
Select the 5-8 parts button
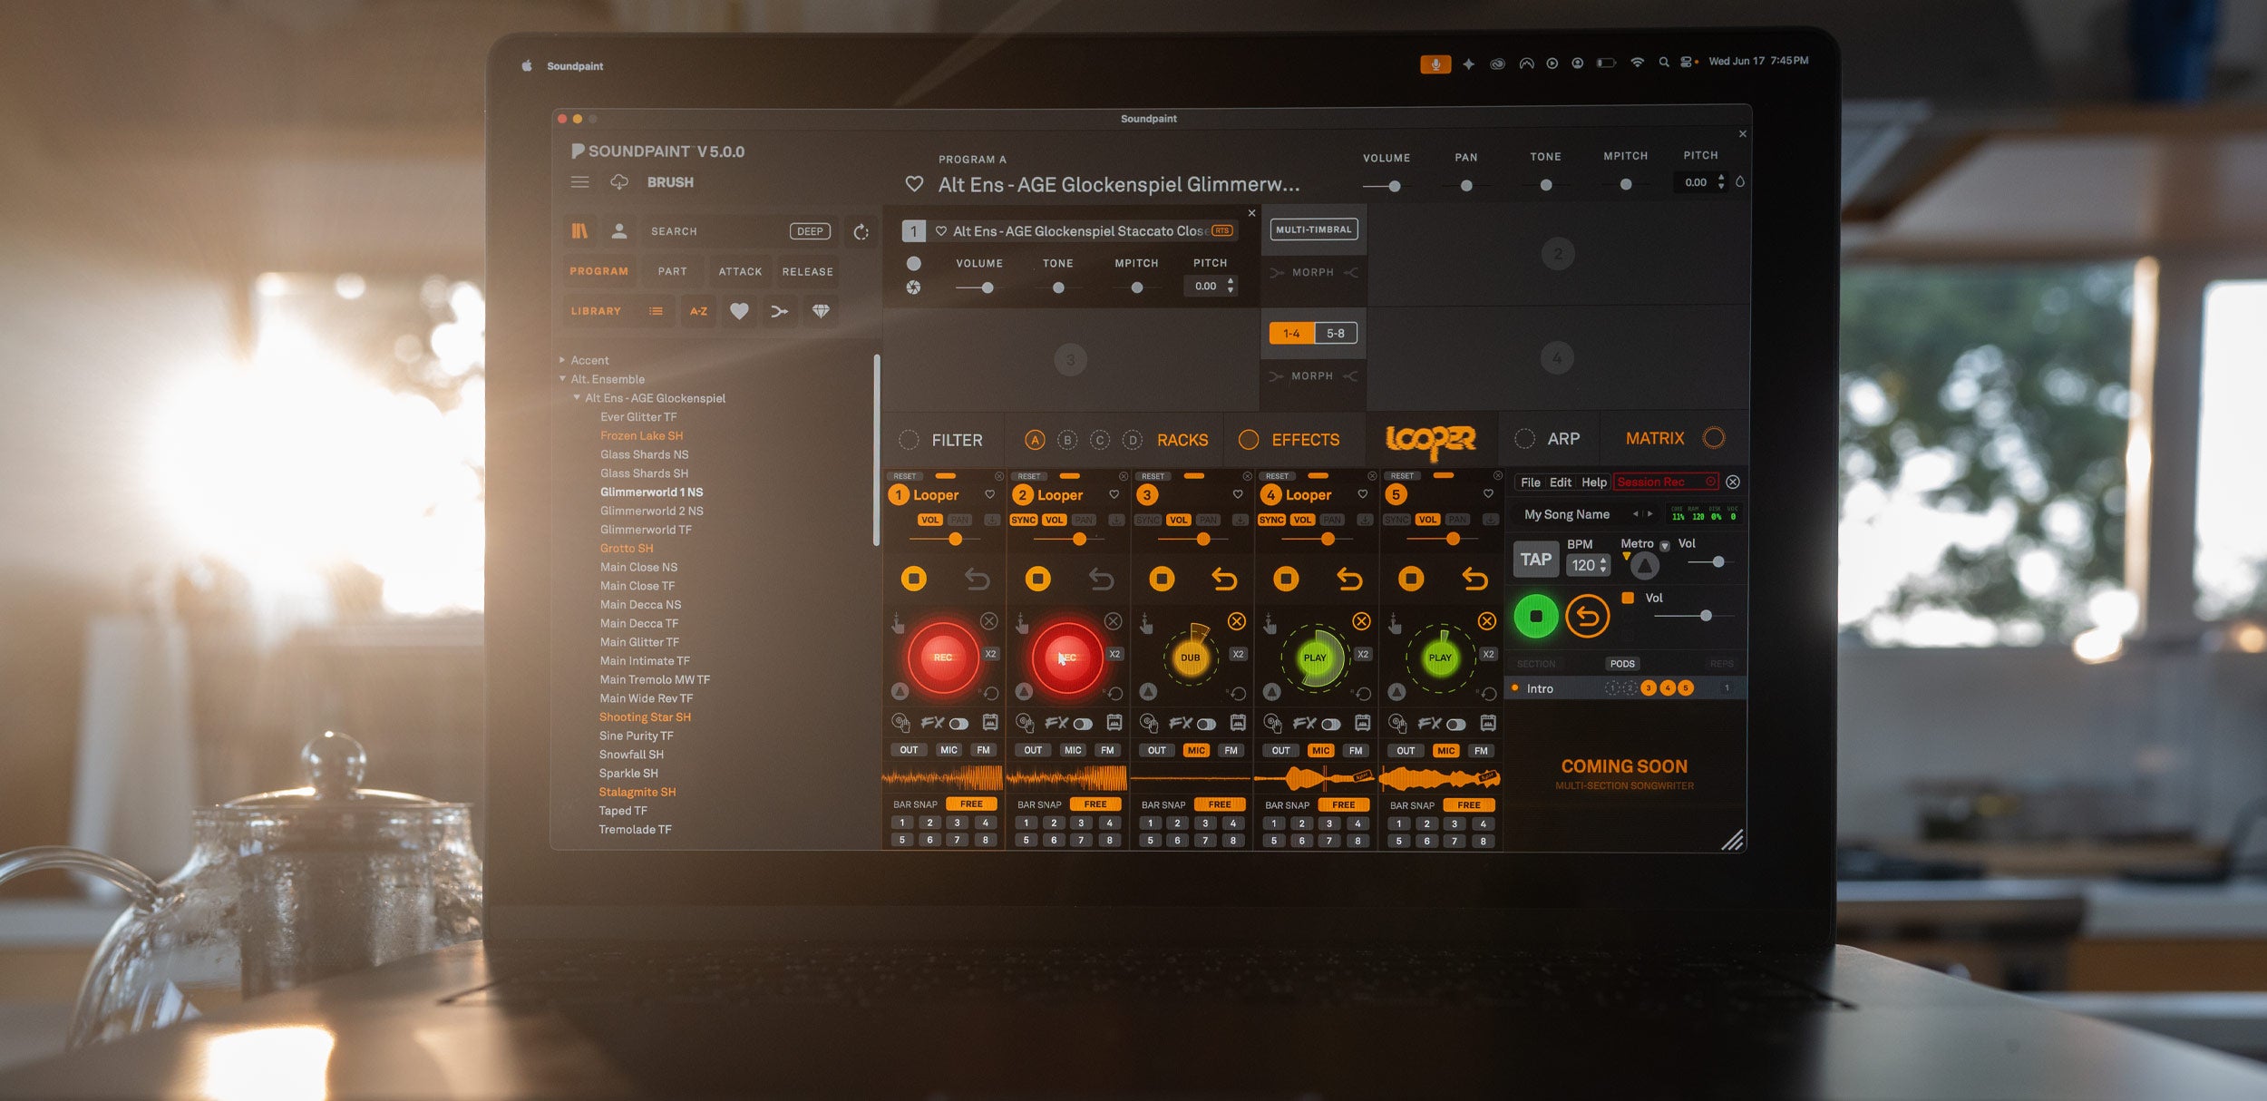tap(1336, 334)
